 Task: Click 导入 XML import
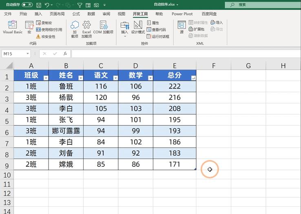[217, 23]
